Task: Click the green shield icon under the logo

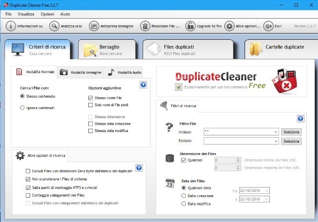Action: [179, 87]
